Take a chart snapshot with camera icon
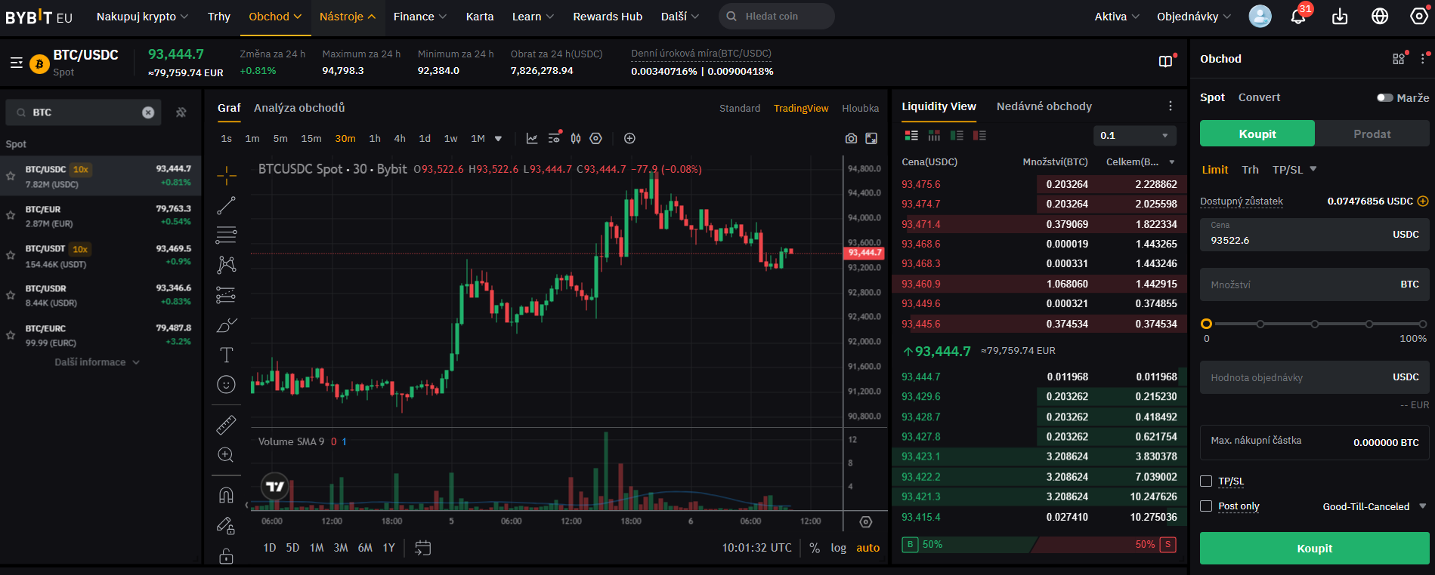Viewport: 1435px width, 575px height. click(851, 139)
